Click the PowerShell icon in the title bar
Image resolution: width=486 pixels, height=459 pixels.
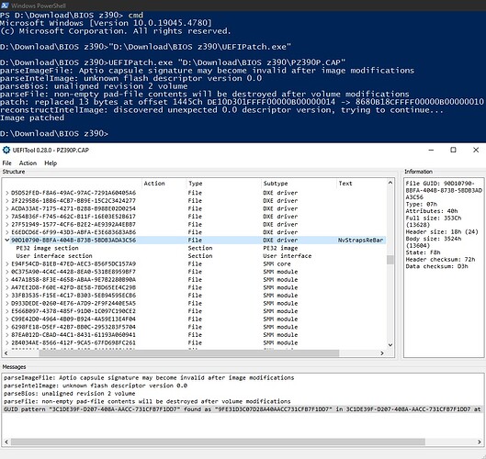pos(5,6)
